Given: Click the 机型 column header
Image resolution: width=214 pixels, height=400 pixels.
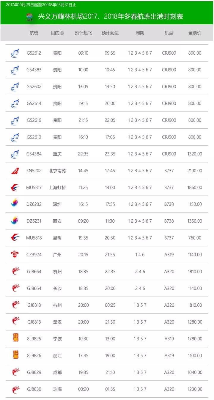Looking at the screenshot, I should pyautogui.click(x=169, y=33).
